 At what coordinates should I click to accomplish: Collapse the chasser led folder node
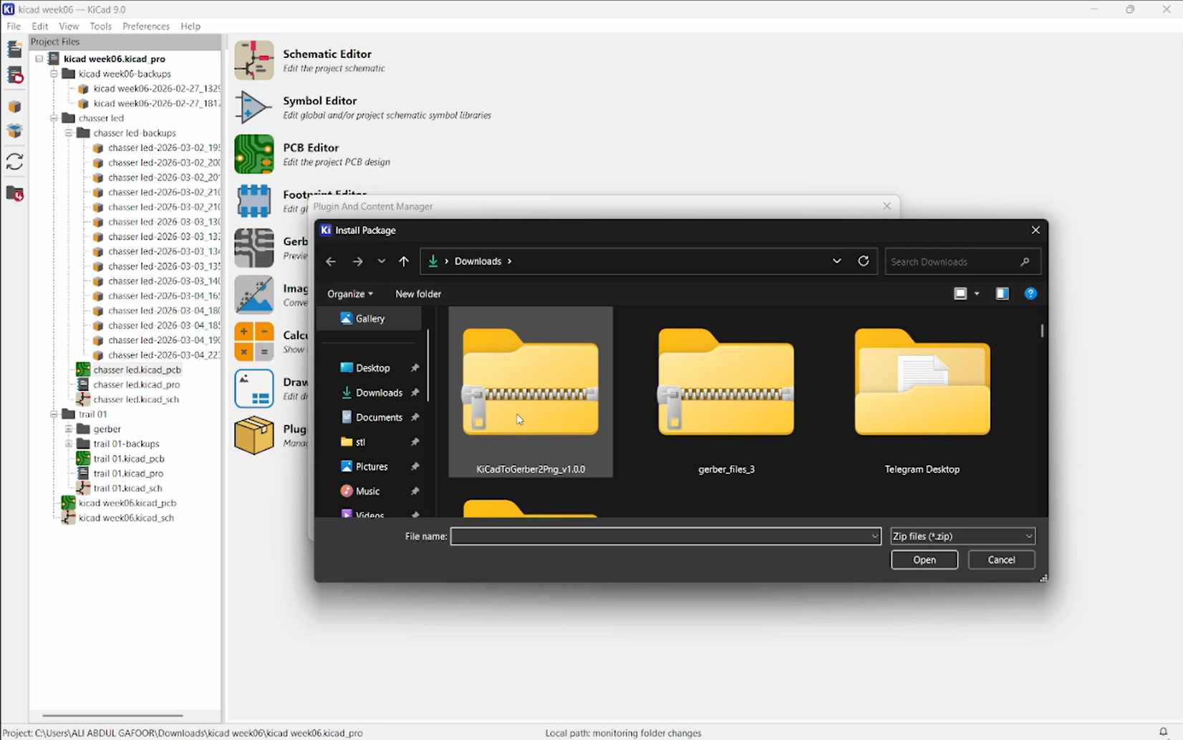pyautogui.click(x=54, y=118)
